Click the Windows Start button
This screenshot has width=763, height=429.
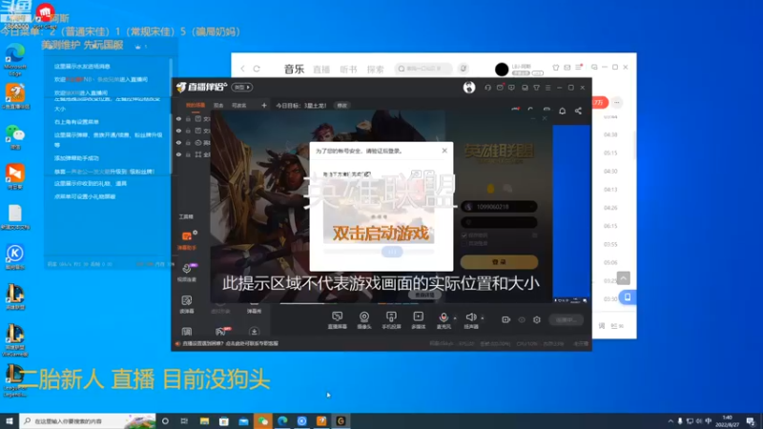pyautogui.click(x=10, y=420)
